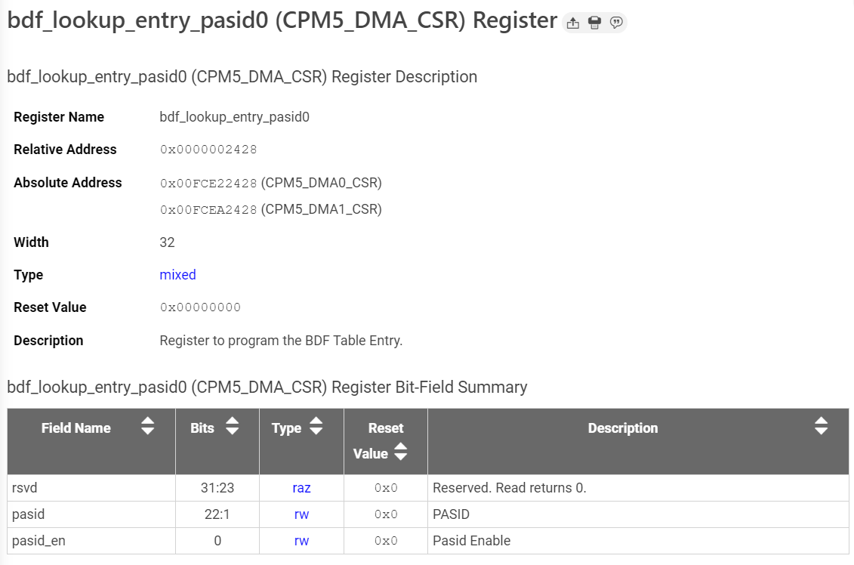Click the bdf_lookup_entry_pasid0 page heading
This screenshot has width=854, height=565.
[279, 20]
